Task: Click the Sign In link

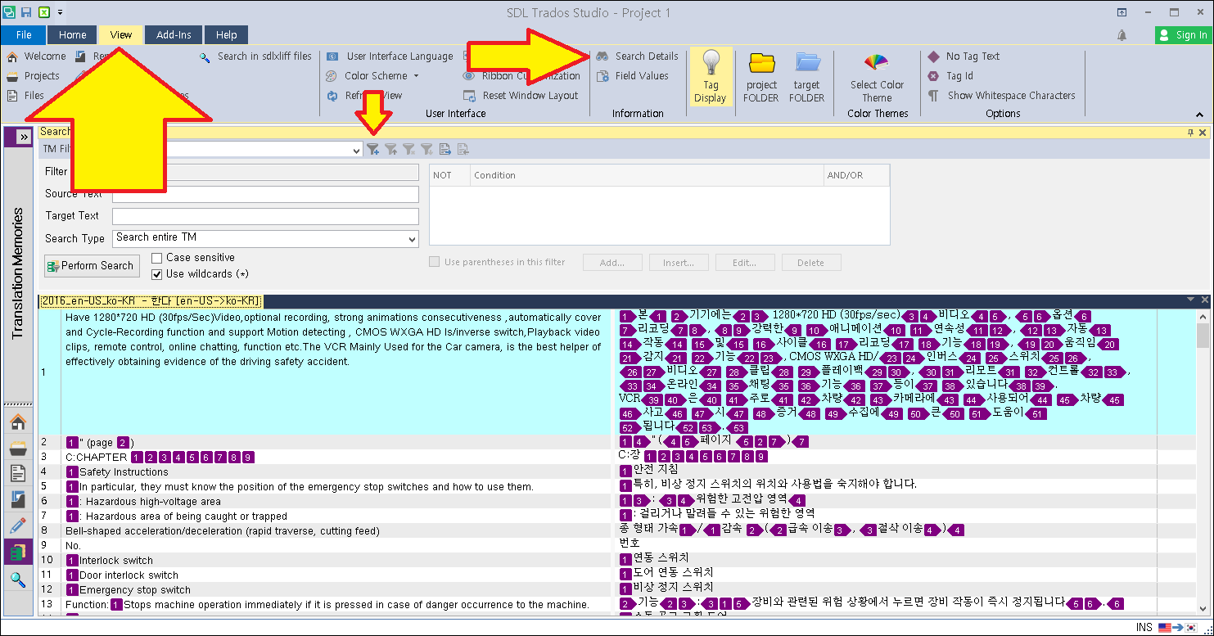Action: coord(1184,34)
